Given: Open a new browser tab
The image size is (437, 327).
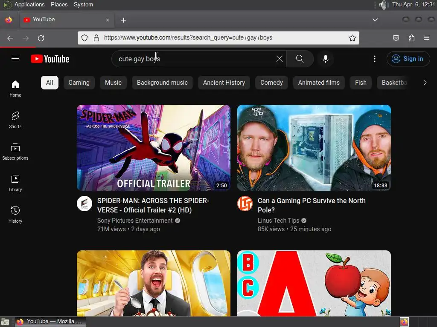Looking at the screenshot, I should pos(123,20).
